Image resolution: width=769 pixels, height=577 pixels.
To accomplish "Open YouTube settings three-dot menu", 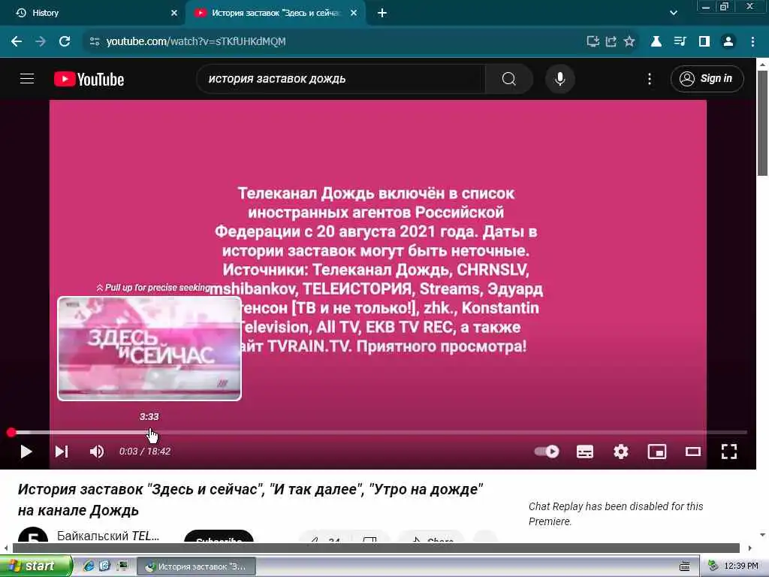I will click(650, 78).
